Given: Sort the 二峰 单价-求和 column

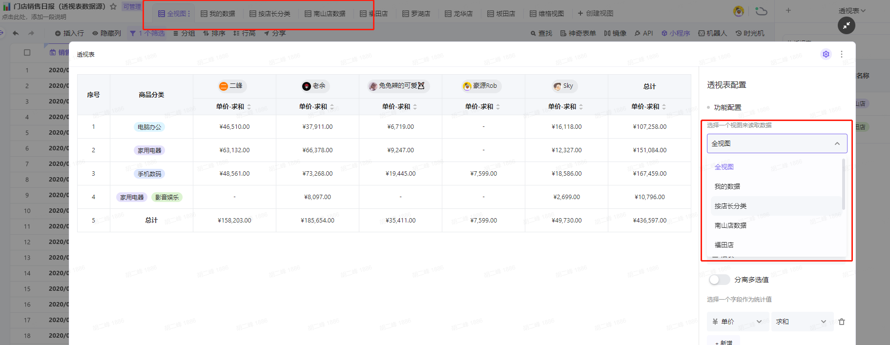Looking at the screenshot, I should [249, 106].
